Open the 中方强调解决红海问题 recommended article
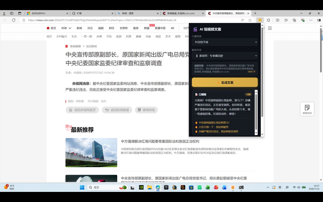 click(160, 141)
